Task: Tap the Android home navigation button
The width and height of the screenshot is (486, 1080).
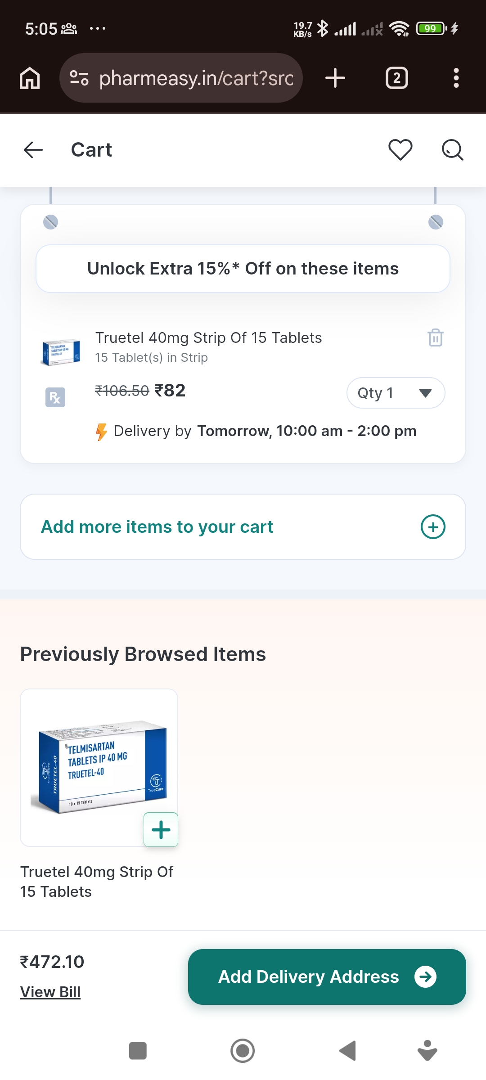Action: click(x=243, y=1051)
